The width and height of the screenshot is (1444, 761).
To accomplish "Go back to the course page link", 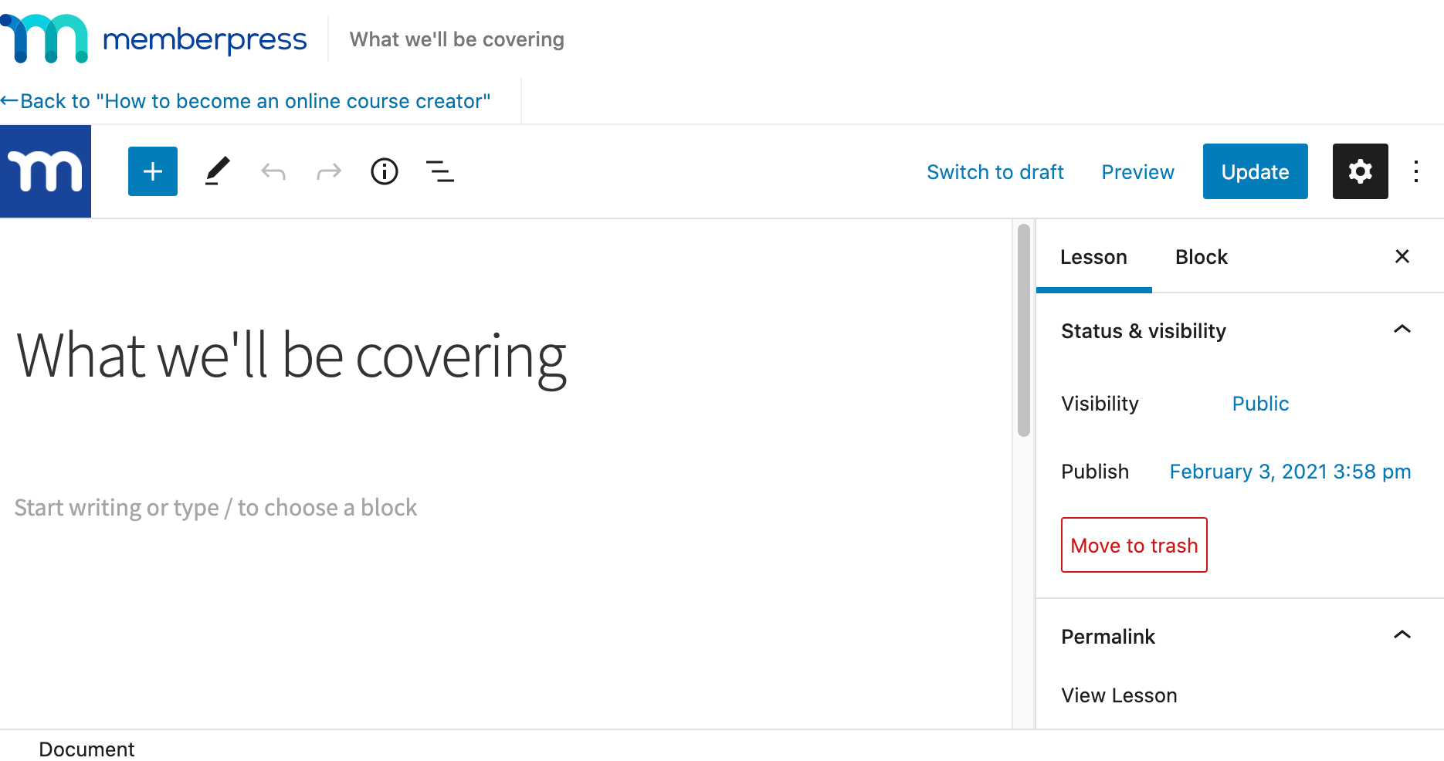I will click(x=247, y=101).
